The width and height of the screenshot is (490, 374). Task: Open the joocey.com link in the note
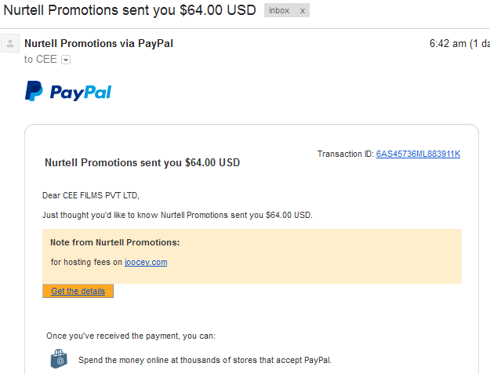(x=146, y=262)
